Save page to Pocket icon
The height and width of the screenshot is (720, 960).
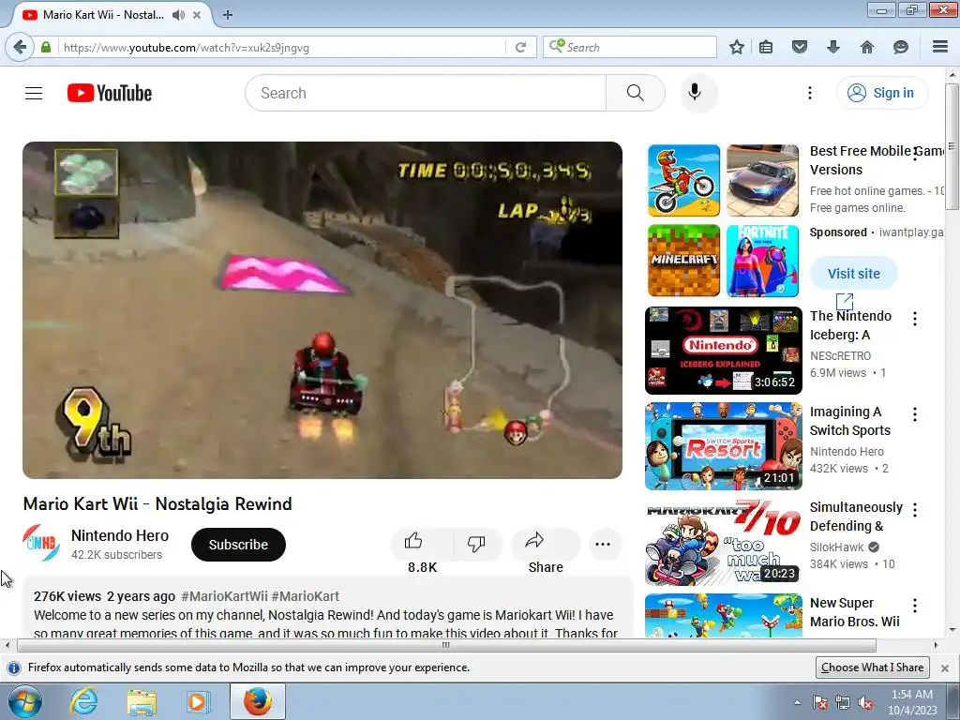[800, 47]
